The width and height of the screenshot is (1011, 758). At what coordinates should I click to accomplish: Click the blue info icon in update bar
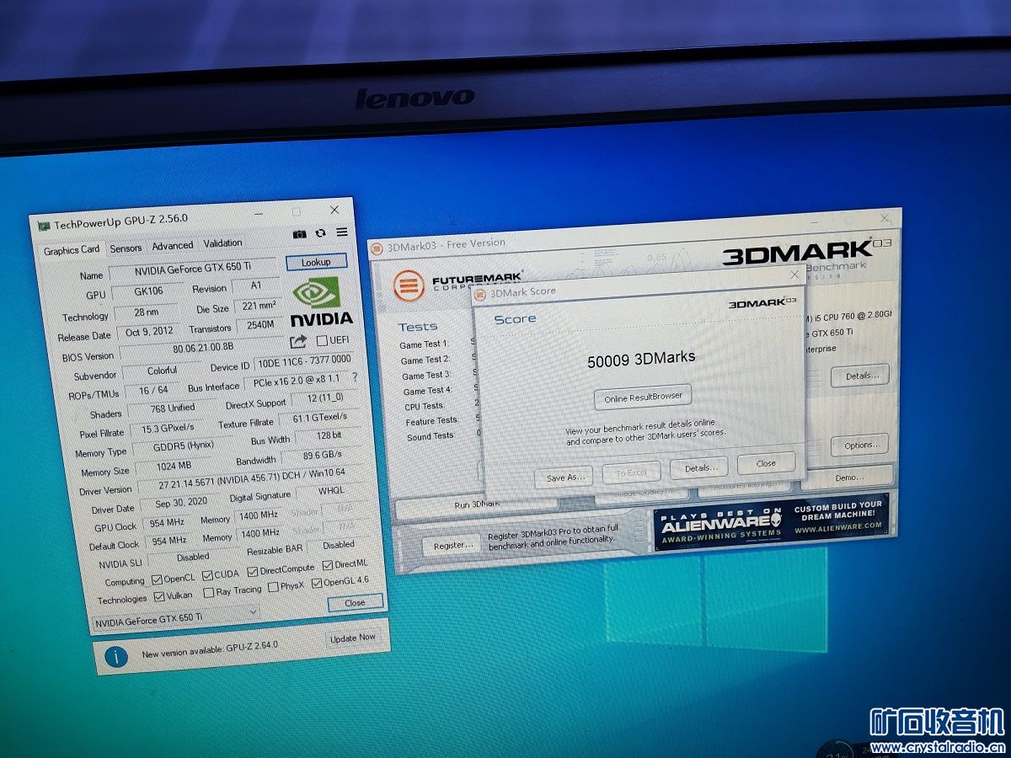(116, 655)
